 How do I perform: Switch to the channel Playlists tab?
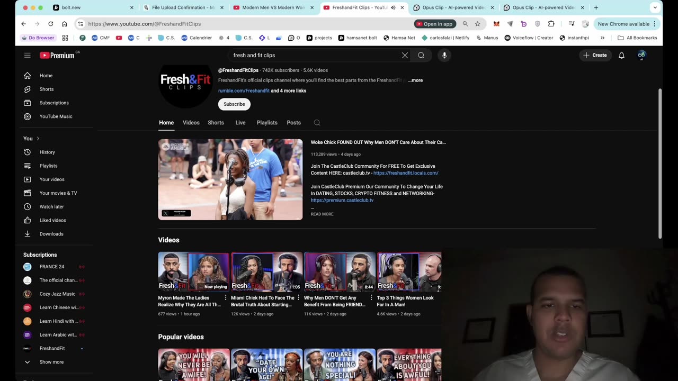[x=267, y=123]
